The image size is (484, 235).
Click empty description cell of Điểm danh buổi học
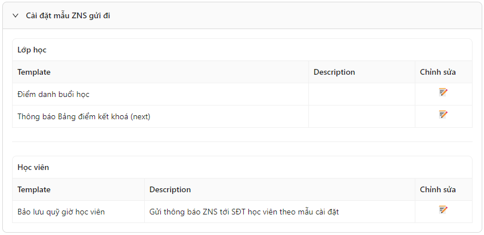(362, 94)
